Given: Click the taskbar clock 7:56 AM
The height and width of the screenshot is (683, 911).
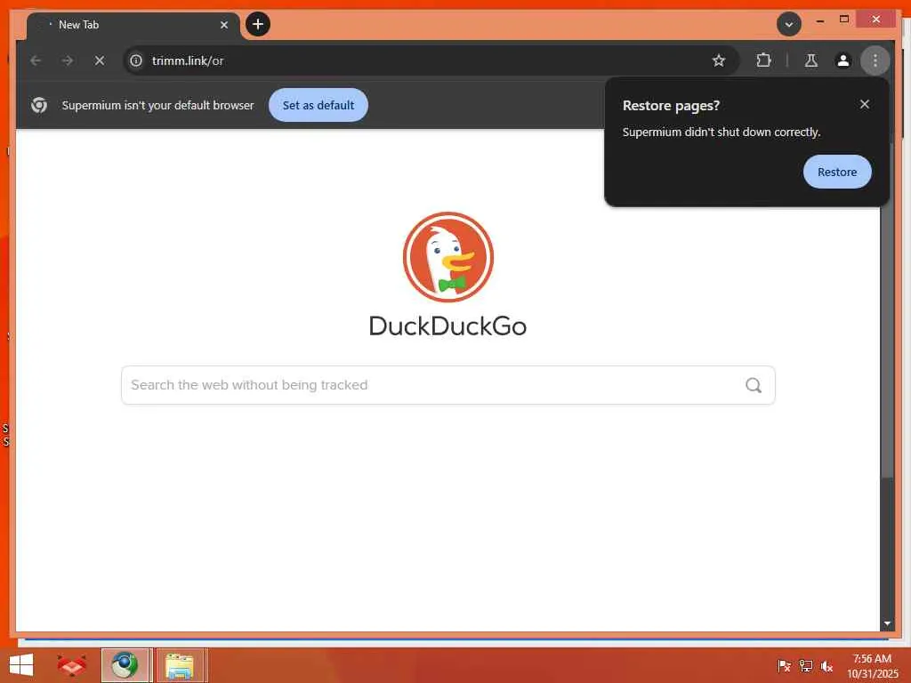Looking at the screenshot, I should pyautogui.click(x=872, y=666).
